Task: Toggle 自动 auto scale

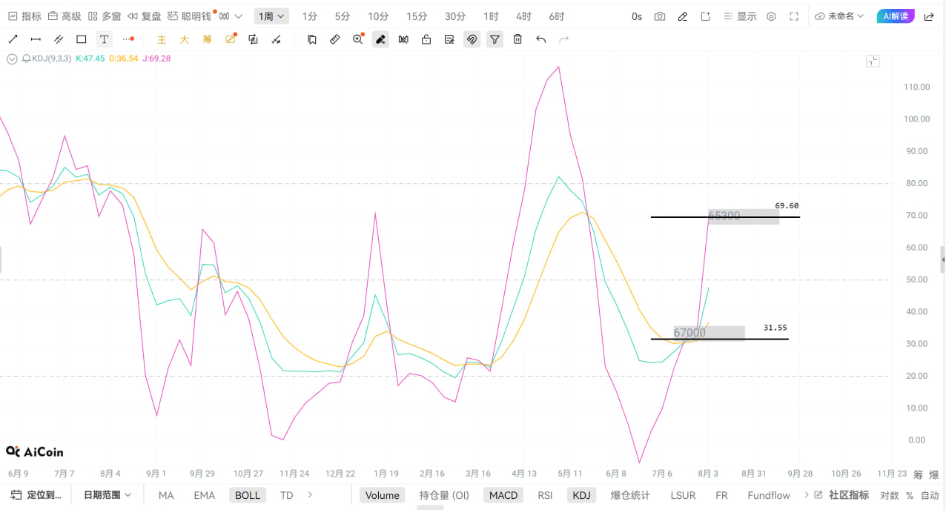Action: (929, 495)
